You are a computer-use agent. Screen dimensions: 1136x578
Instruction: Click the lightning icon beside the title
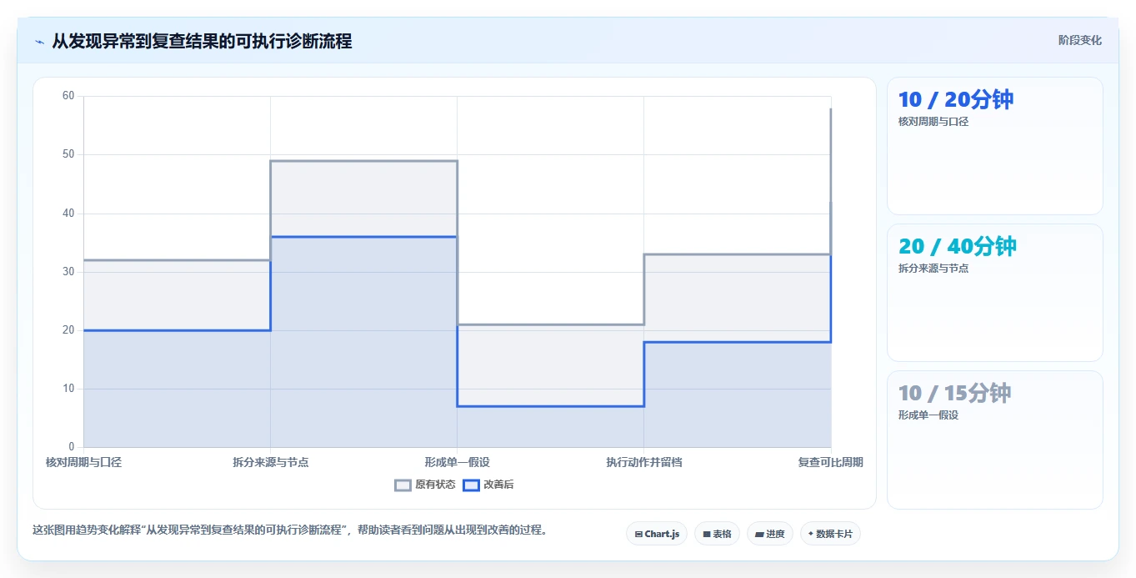(39, 41)
